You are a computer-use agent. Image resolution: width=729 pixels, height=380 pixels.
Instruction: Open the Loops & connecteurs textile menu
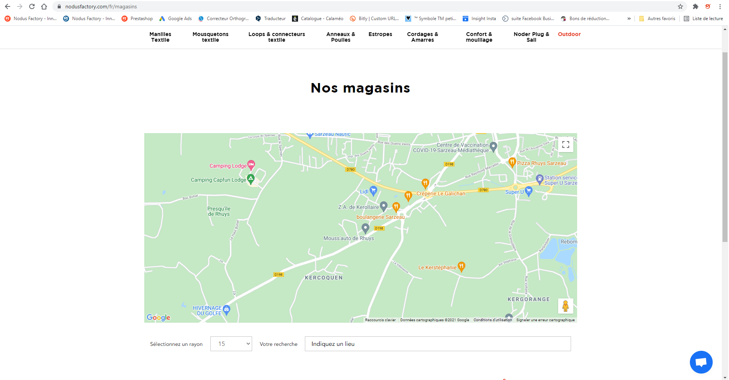(277, 37)
